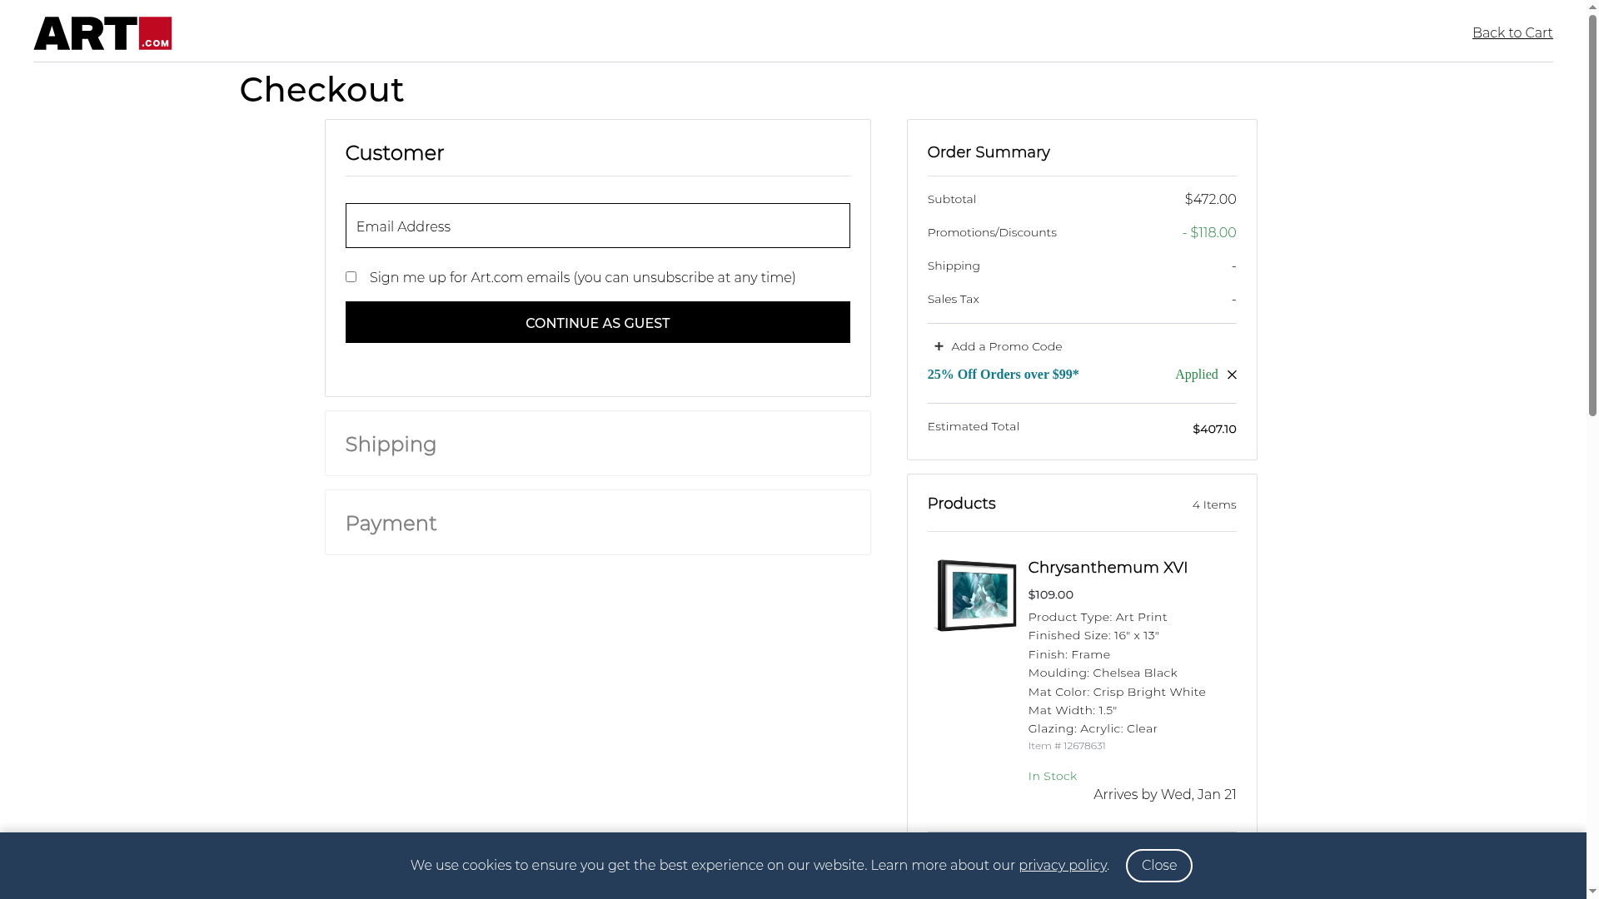
Task: Click the plus icon beside Add a Promo Code
Action: coord(939,346)
